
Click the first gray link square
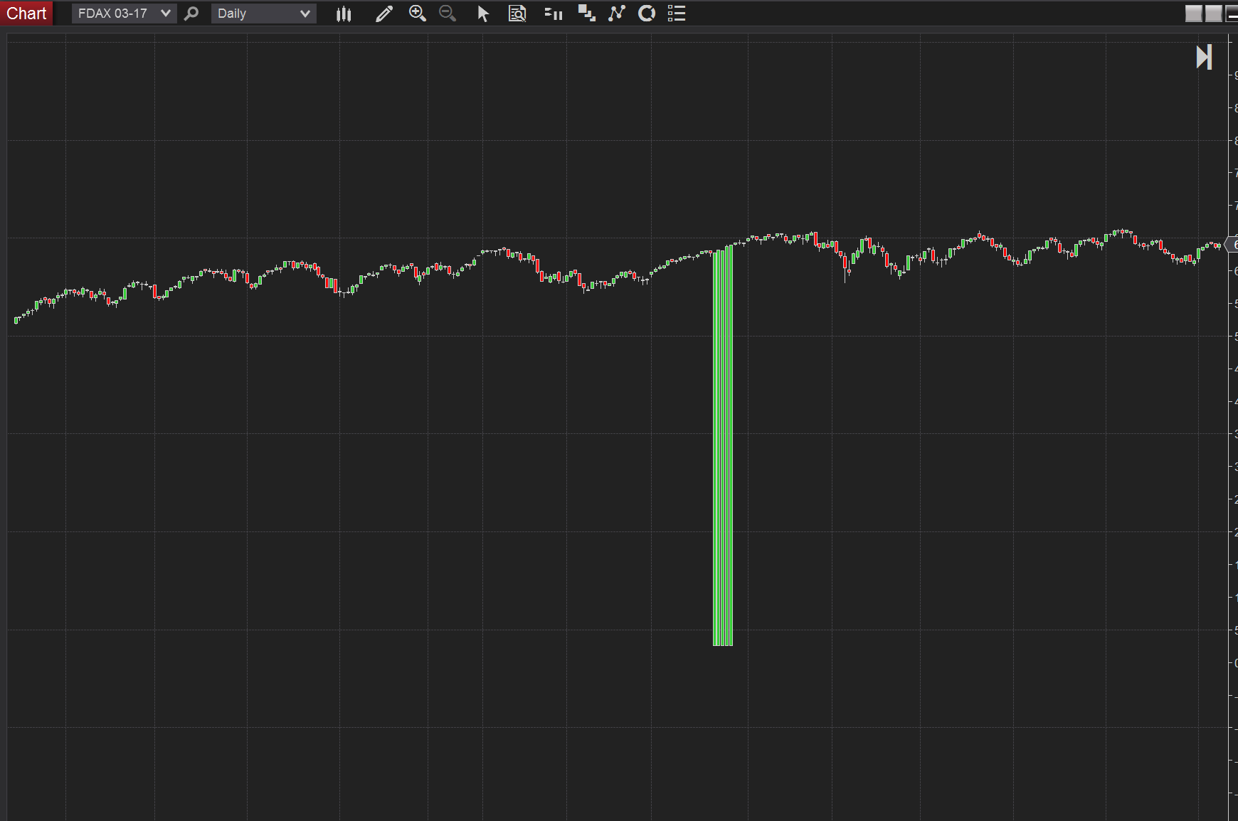[1194, 14]
